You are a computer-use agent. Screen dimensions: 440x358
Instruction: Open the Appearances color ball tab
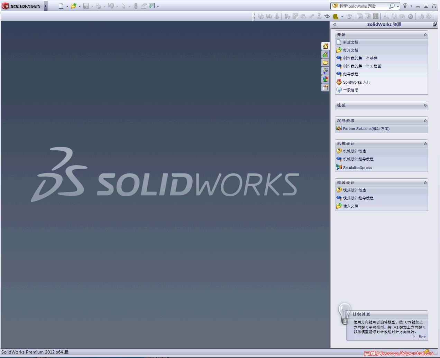325,79
